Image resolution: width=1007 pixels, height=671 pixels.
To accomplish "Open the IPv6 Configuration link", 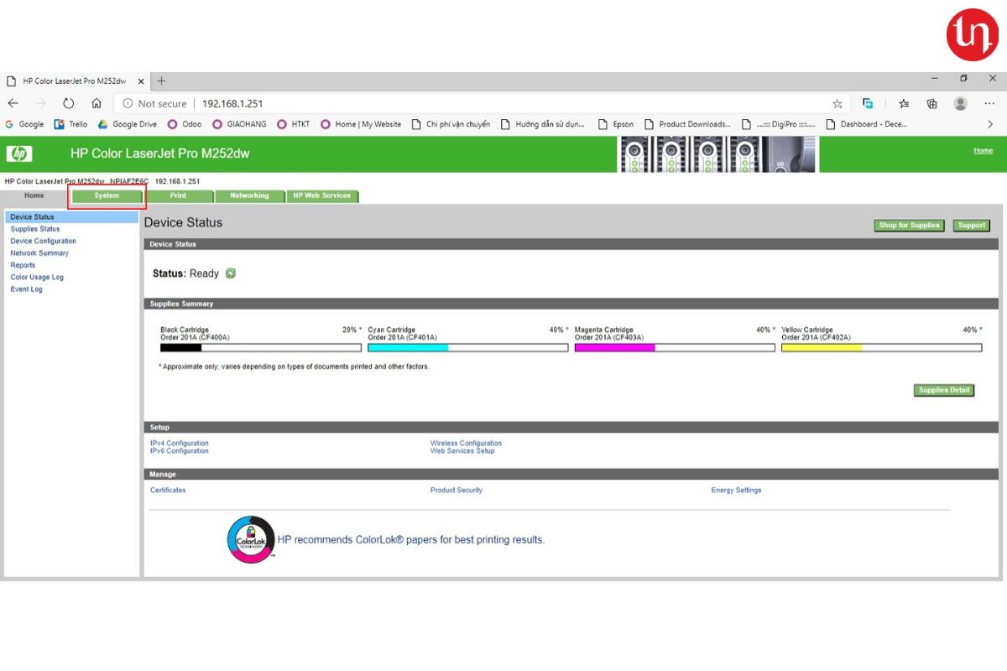I will (x=180, y=451).
